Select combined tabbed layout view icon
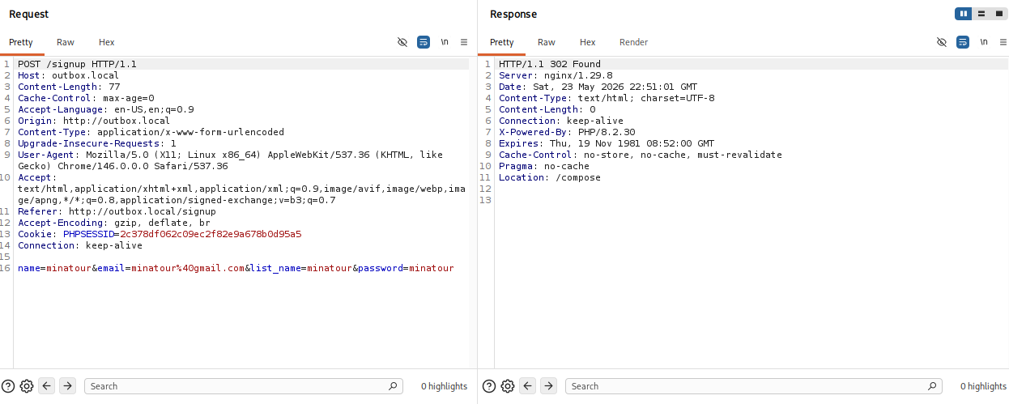1009x404 pixels. click(x=998, y=14)
